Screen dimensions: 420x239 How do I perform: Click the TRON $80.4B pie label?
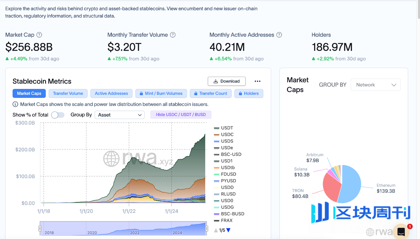300,193
